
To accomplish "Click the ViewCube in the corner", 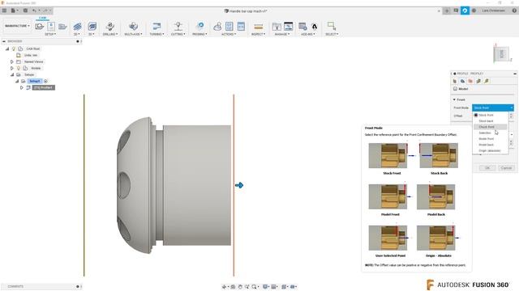I will pyautogui.click(x=501, y=54).
